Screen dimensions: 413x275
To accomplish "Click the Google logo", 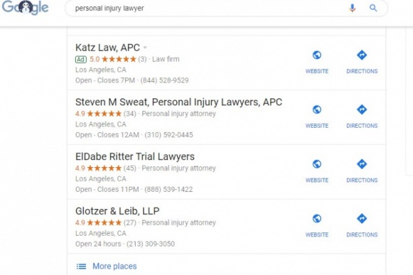I will [x=25, y=8].
